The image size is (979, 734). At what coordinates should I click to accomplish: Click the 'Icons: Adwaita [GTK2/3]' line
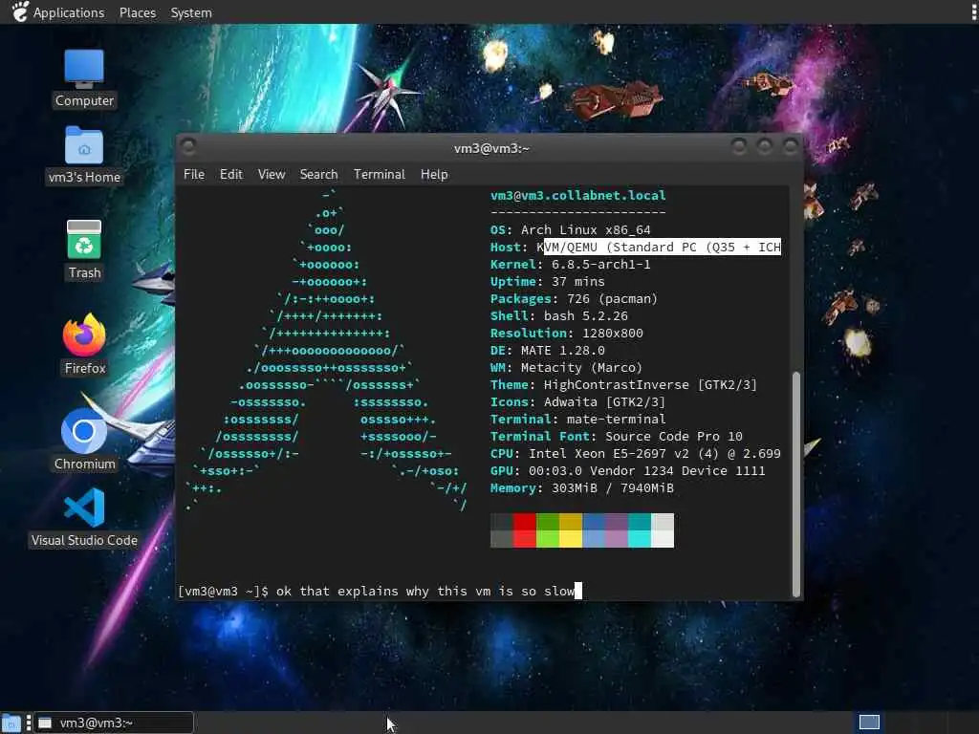coord(577,402)
